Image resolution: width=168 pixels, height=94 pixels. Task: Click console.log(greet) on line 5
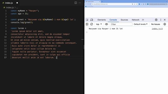[x=22, y=22]
